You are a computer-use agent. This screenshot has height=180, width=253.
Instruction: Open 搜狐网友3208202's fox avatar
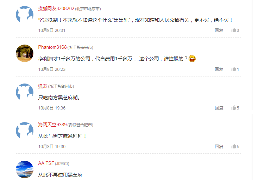coord(25,15)
